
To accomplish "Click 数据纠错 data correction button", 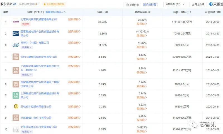I will tap(132, 4).
